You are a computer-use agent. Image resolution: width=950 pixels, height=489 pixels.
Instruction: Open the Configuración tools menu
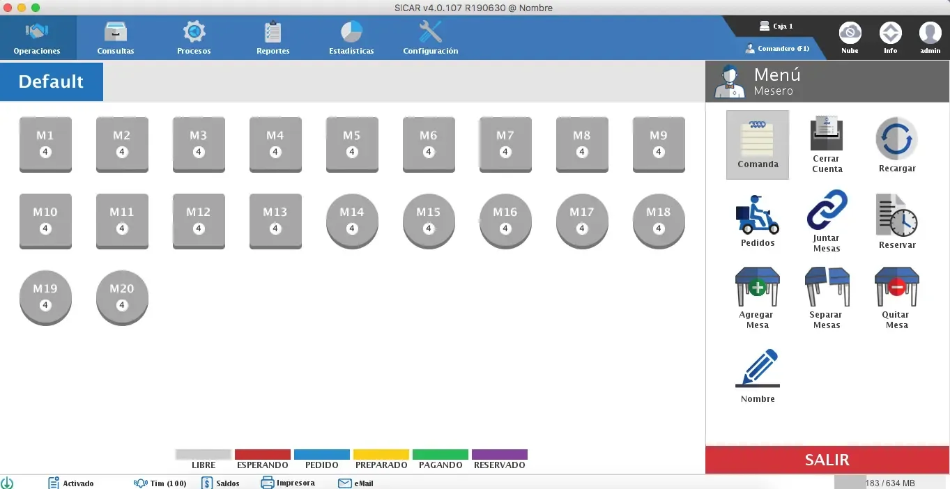click(431, 38)
